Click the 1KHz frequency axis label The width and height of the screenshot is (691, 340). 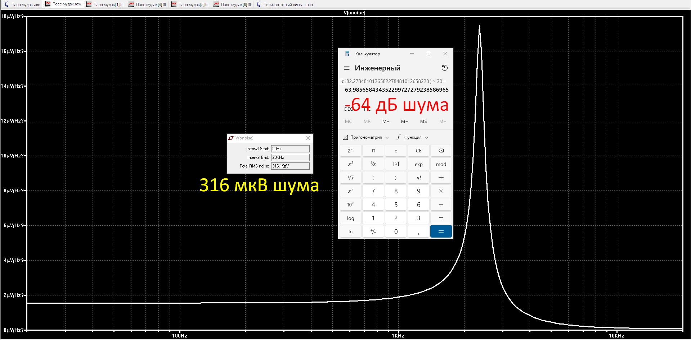398,336
